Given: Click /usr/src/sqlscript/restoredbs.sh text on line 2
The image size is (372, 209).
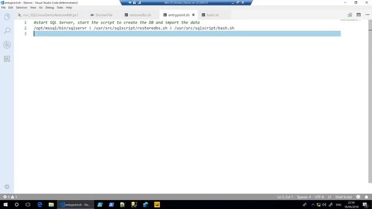Looking at the screenshot, I should (x=130, y=28).
